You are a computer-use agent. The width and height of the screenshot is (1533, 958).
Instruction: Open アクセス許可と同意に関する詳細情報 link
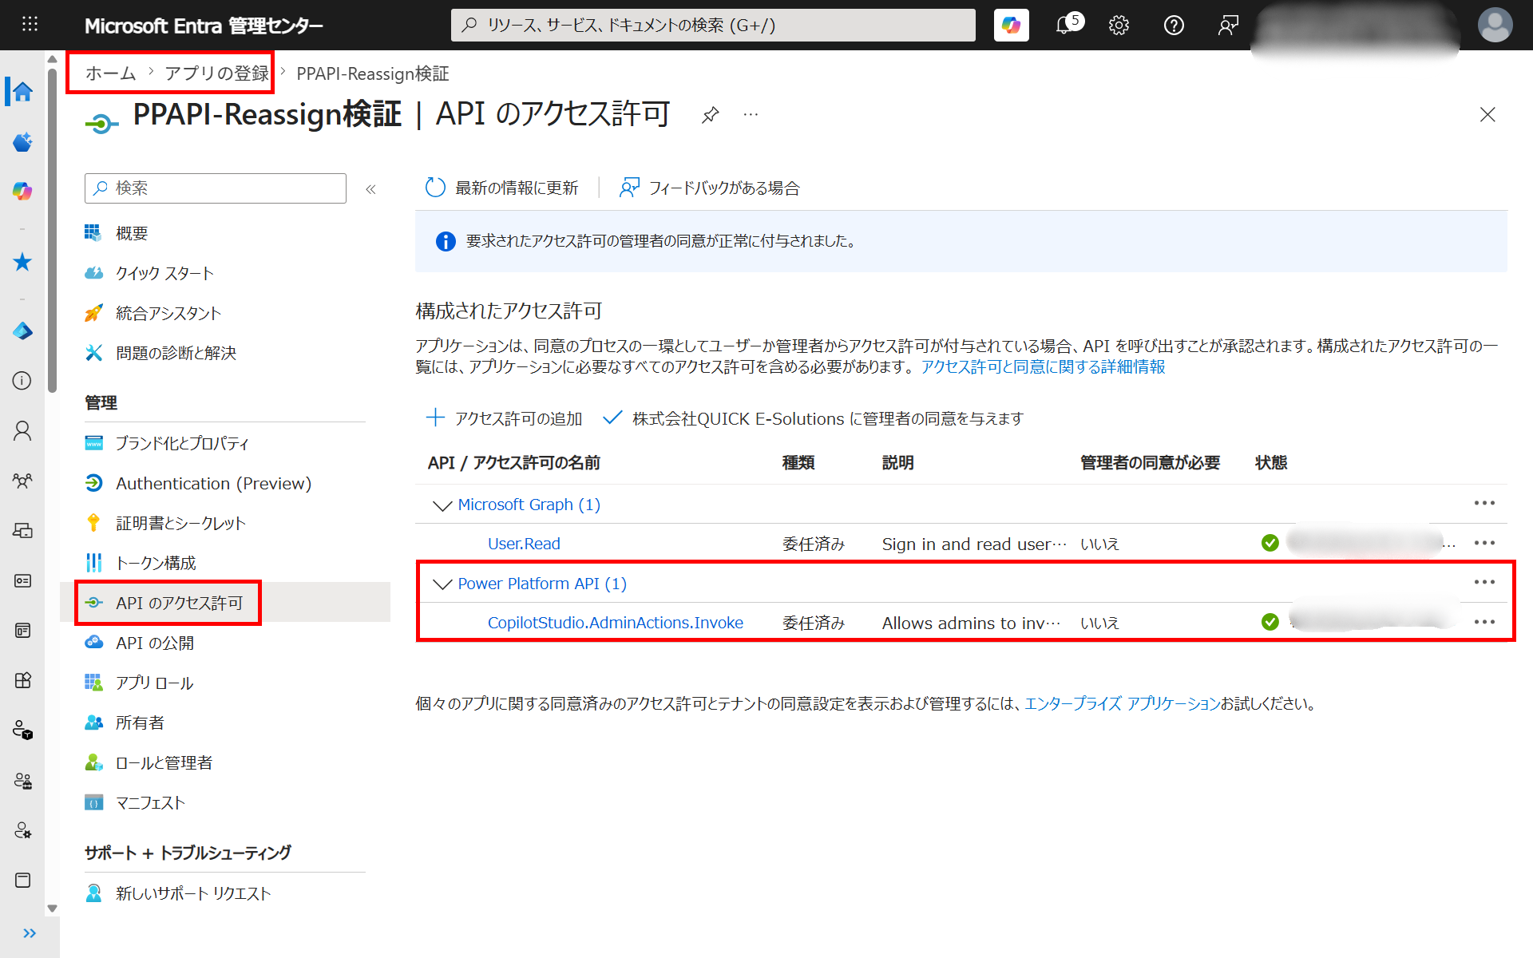point(1043,366)
